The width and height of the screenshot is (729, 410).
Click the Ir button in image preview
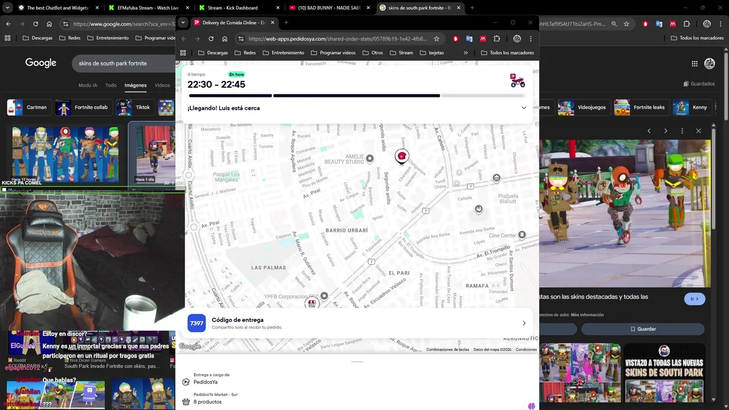point(695,299)
